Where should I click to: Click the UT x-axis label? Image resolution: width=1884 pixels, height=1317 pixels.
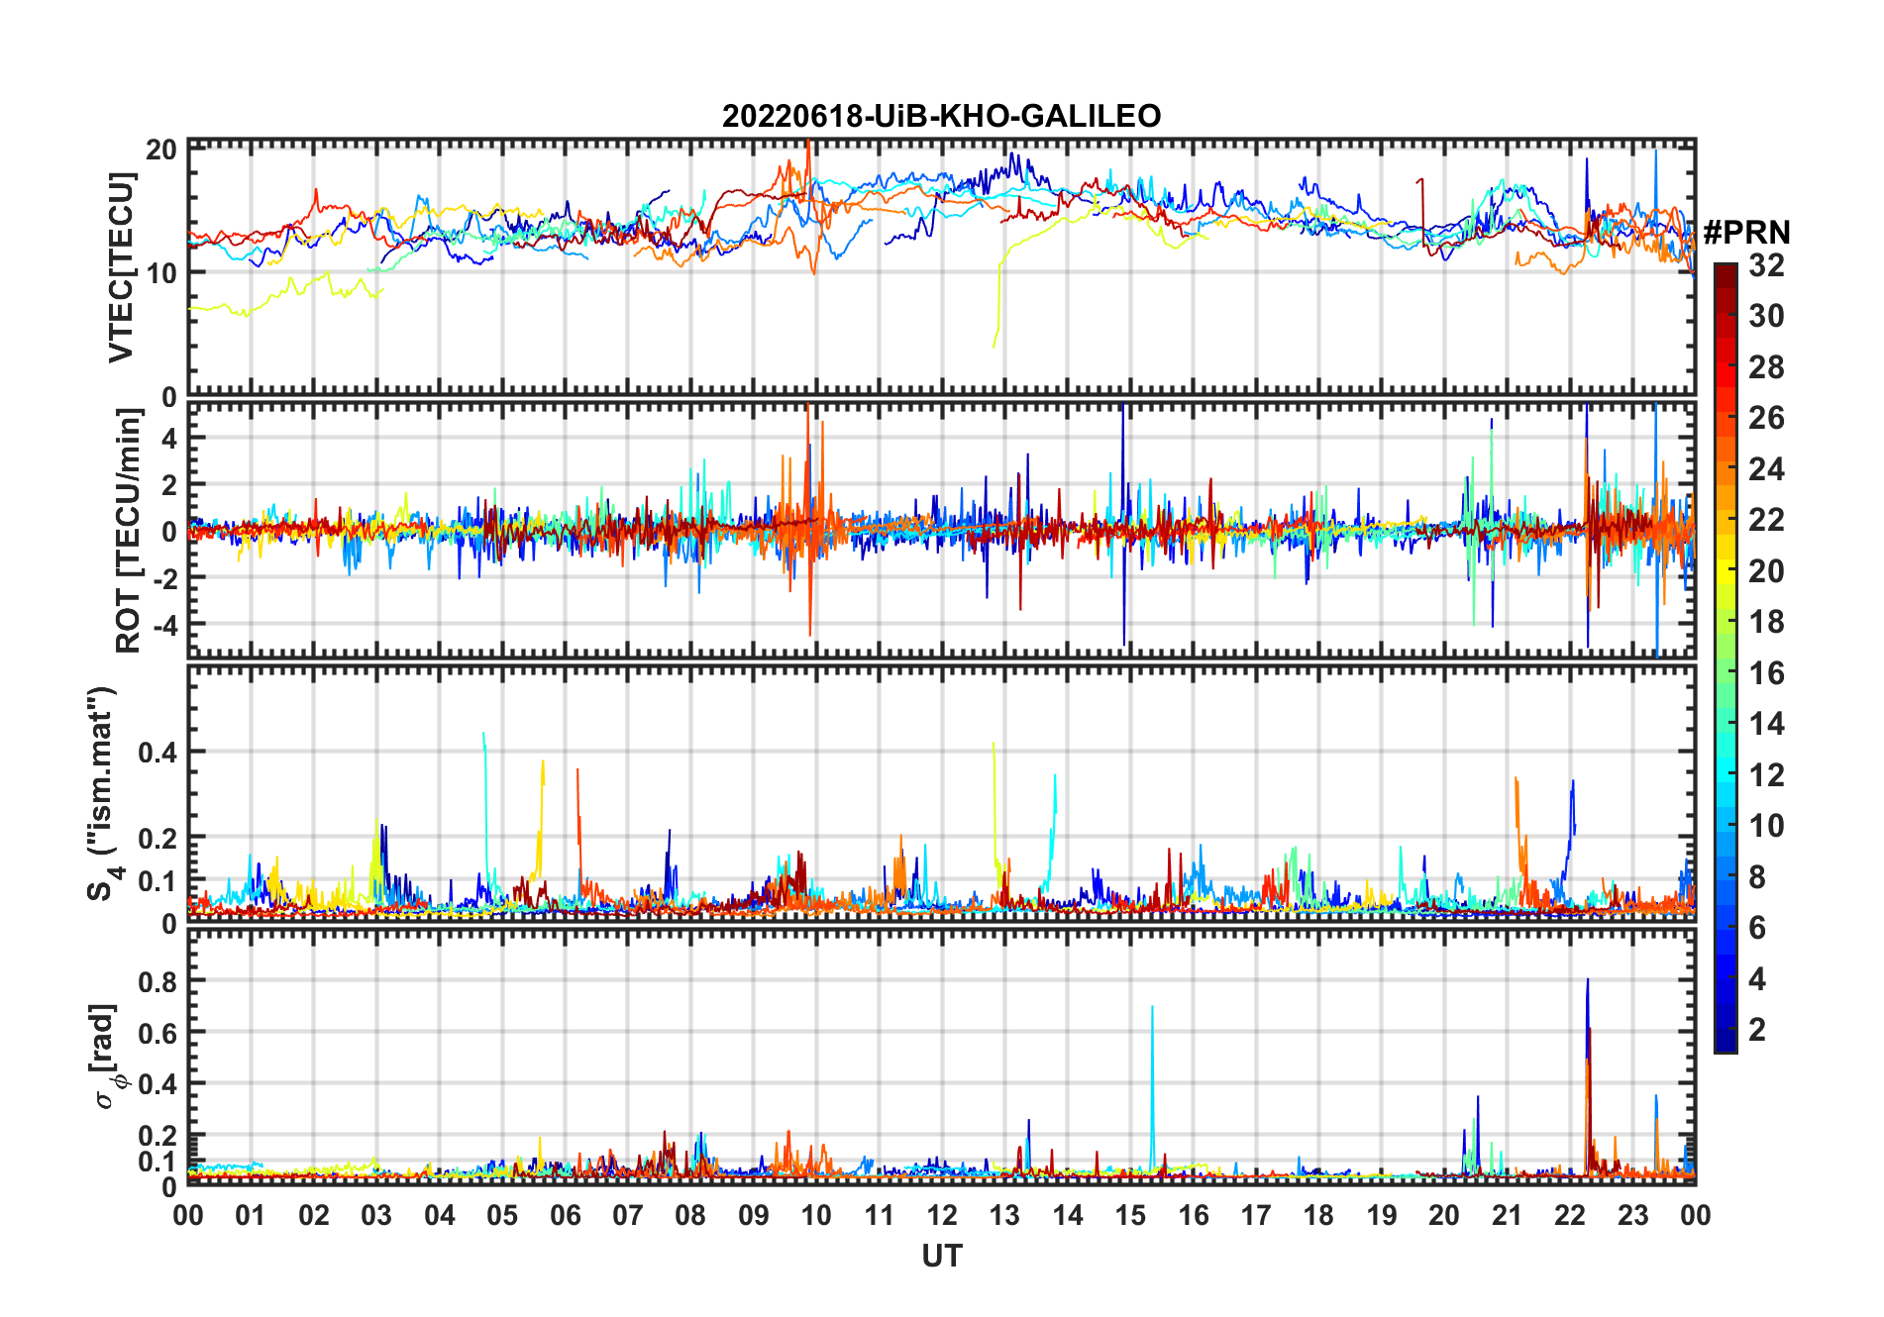pyautogui.click(x=941, y=1256)
